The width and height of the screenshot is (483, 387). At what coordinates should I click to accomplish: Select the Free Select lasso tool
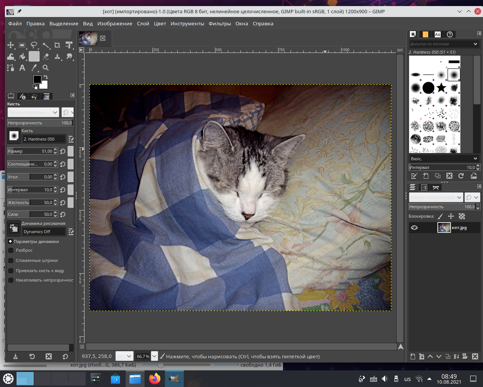click(x=34, y=45)
